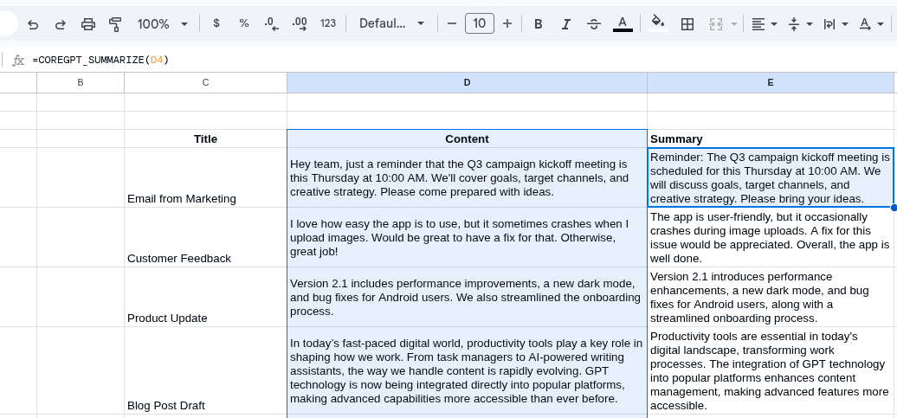Open the horizontal align dropdown
The image size is (897, 418).
click(x=764, y=24)
